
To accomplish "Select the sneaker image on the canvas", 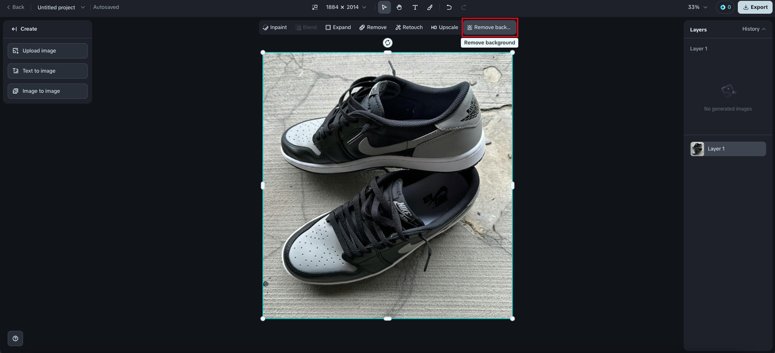I will [387, 185].
